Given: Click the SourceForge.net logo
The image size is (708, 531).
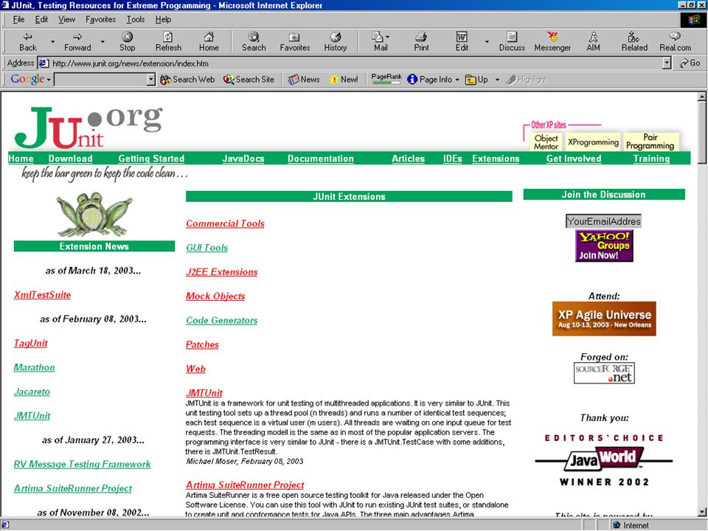Looking at the screenshot, I should 604,373.
